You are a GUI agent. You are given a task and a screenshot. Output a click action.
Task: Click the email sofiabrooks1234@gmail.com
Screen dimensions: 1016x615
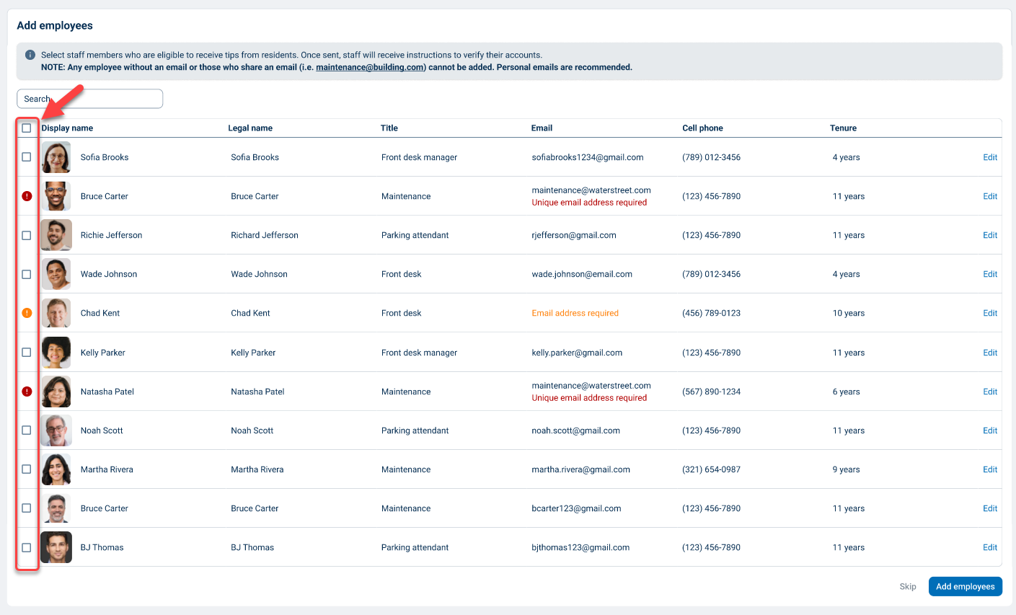click(x=588, y=157)
